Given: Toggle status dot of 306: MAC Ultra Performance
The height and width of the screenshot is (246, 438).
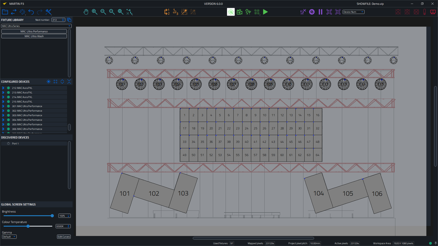Looking at the screenshot, I should click(8, 129).
